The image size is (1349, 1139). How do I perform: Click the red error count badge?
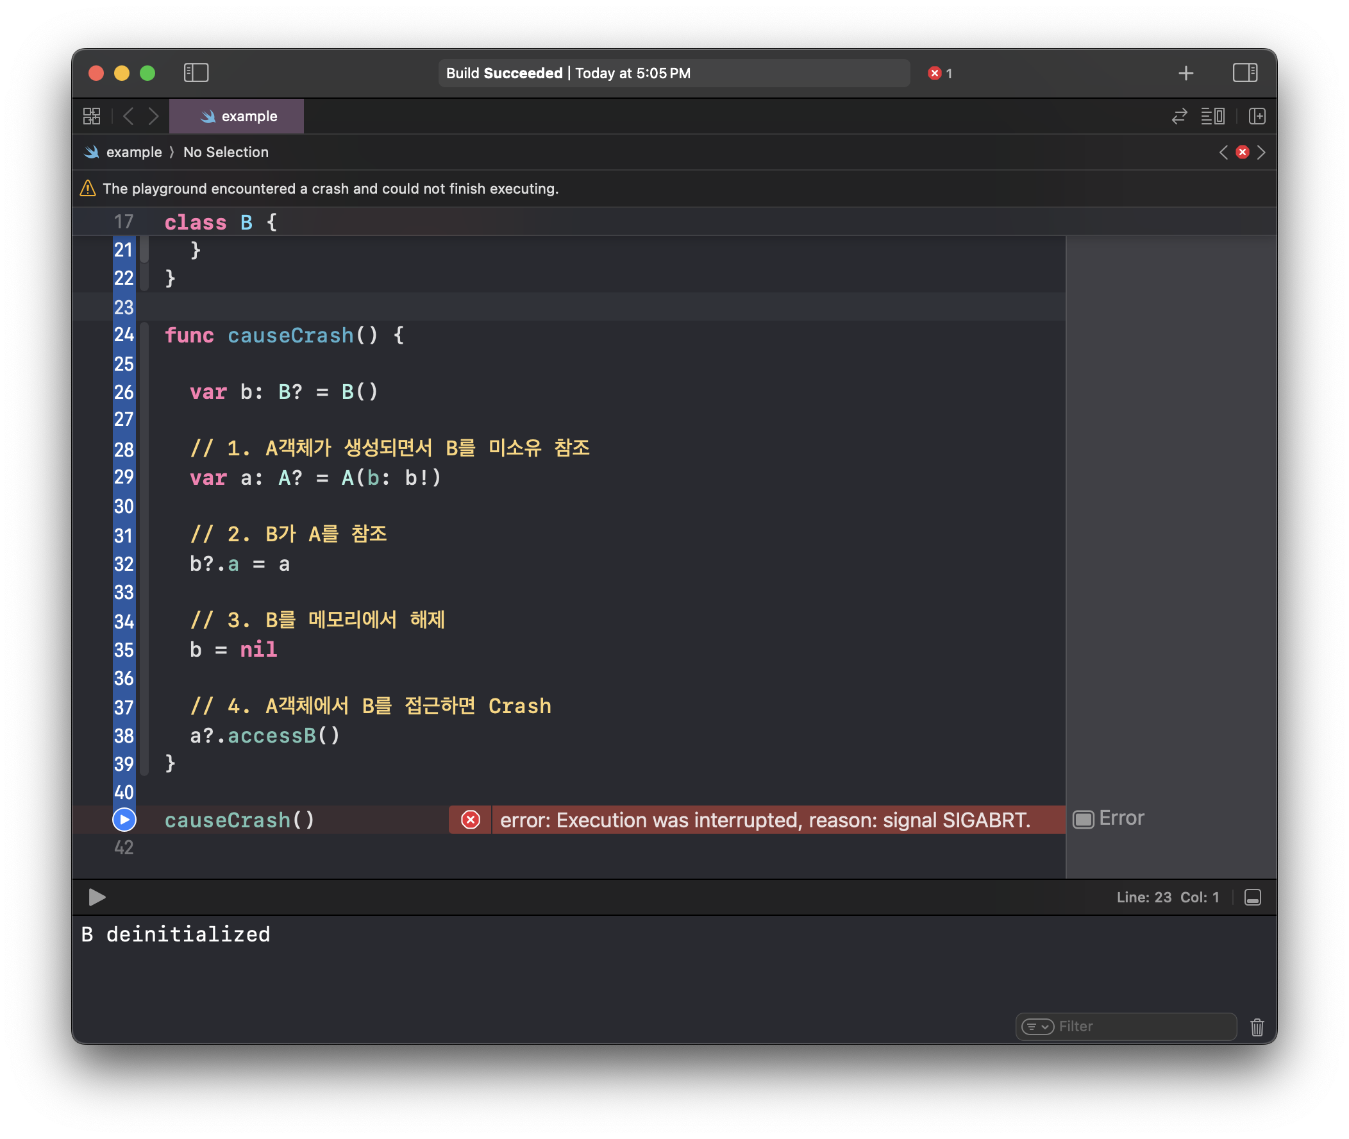(x=939, y=74)
